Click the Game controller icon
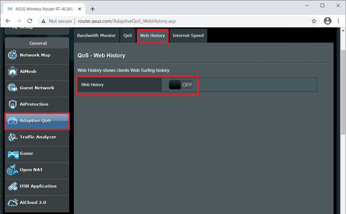The height and width of the screenshot is (214, 346). pos(12,154)
